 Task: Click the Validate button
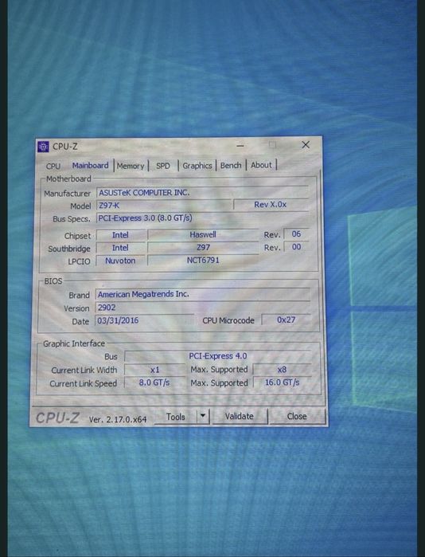click(240, 416)
